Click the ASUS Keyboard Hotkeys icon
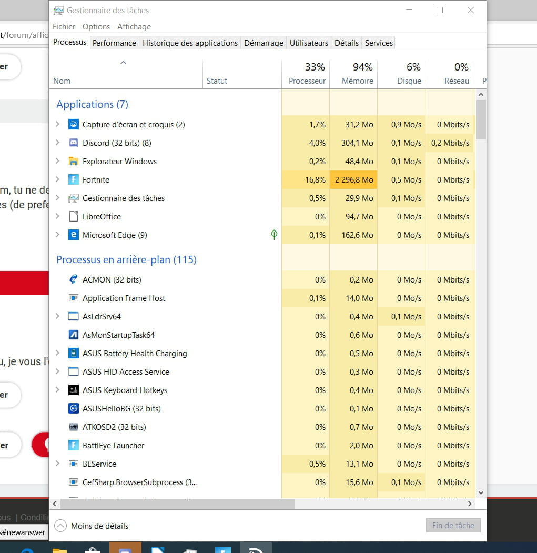The image size is (537, 553). (73, 390)
